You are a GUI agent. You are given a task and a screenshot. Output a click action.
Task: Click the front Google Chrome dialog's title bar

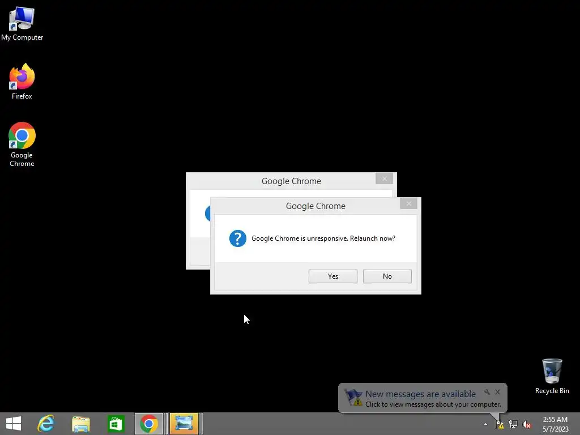click(315, 206)
